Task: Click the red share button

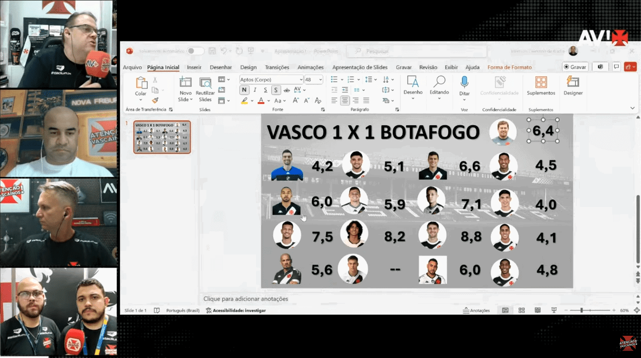Action: (x=630, y=67)
